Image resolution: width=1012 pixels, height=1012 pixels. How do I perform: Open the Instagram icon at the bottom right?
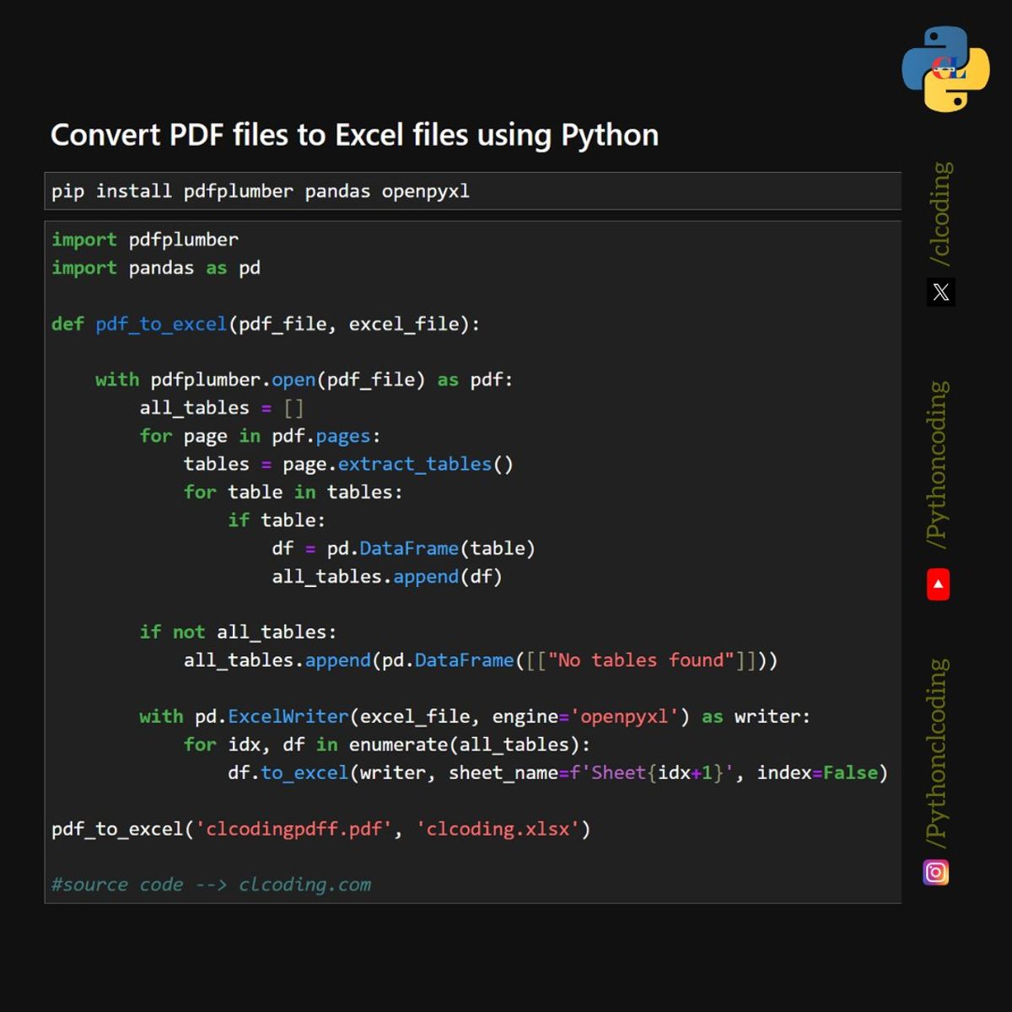937,872
